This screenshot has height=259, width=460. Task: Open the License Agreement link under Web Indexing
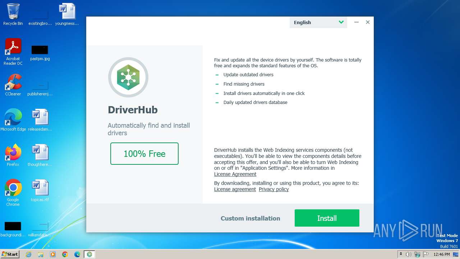point(235,174)
